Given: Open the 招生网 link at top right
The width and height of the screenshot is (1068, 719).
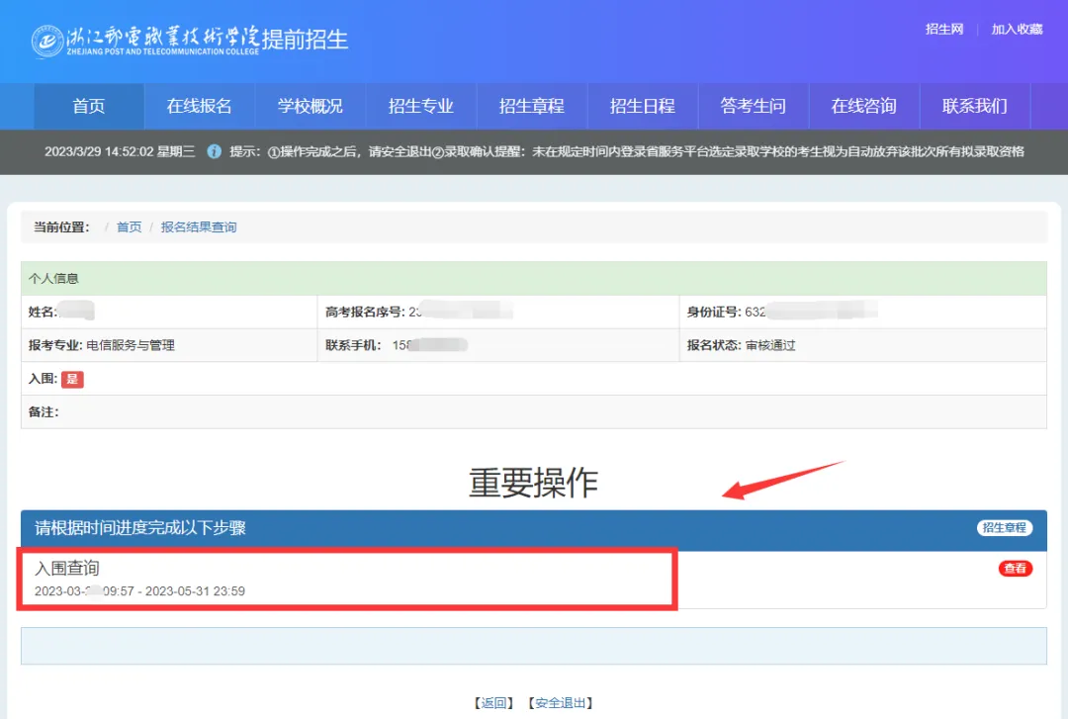Looking at the screenshot, I should click(943, 30).
